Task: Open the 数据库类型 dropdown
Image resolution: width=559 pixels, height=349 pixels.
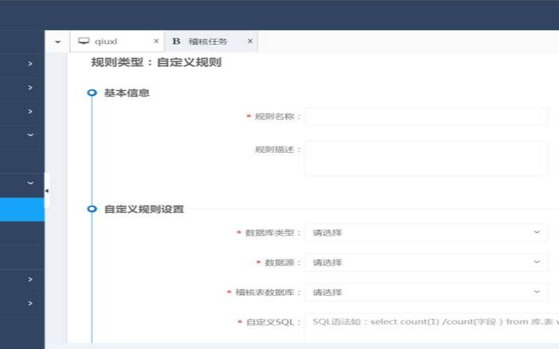Action: pos(426,232)
